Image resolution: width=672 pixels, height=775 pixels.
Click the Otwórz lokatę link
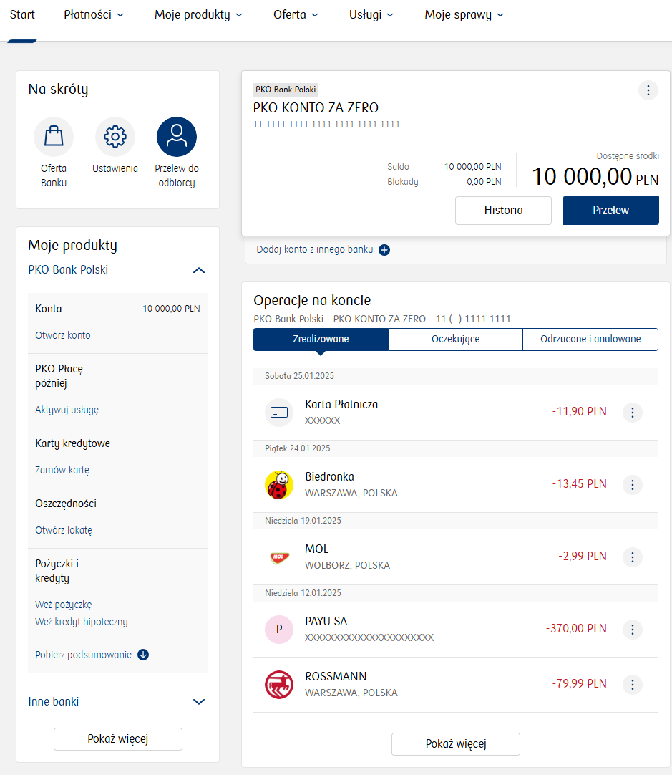(x=64, y=531)
